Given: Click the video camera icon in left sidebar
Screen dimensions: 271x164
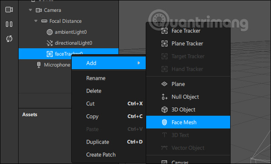Looking at the screenshot, I should pyautogui.click(x=9, y=10).
